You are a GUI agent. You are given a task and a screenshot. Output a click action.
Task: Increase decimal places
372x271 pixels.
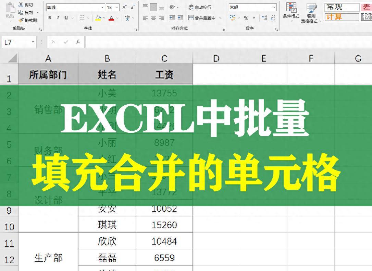(x=264, y=18)
